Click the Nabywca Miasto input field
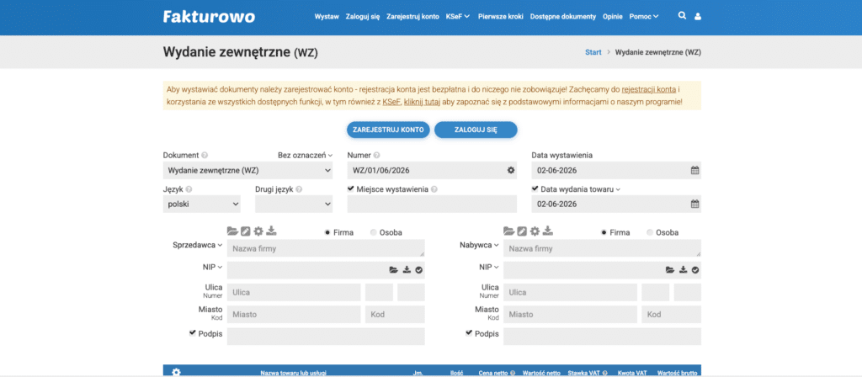This screenshot has height=377, width=862. pos(570,315)
